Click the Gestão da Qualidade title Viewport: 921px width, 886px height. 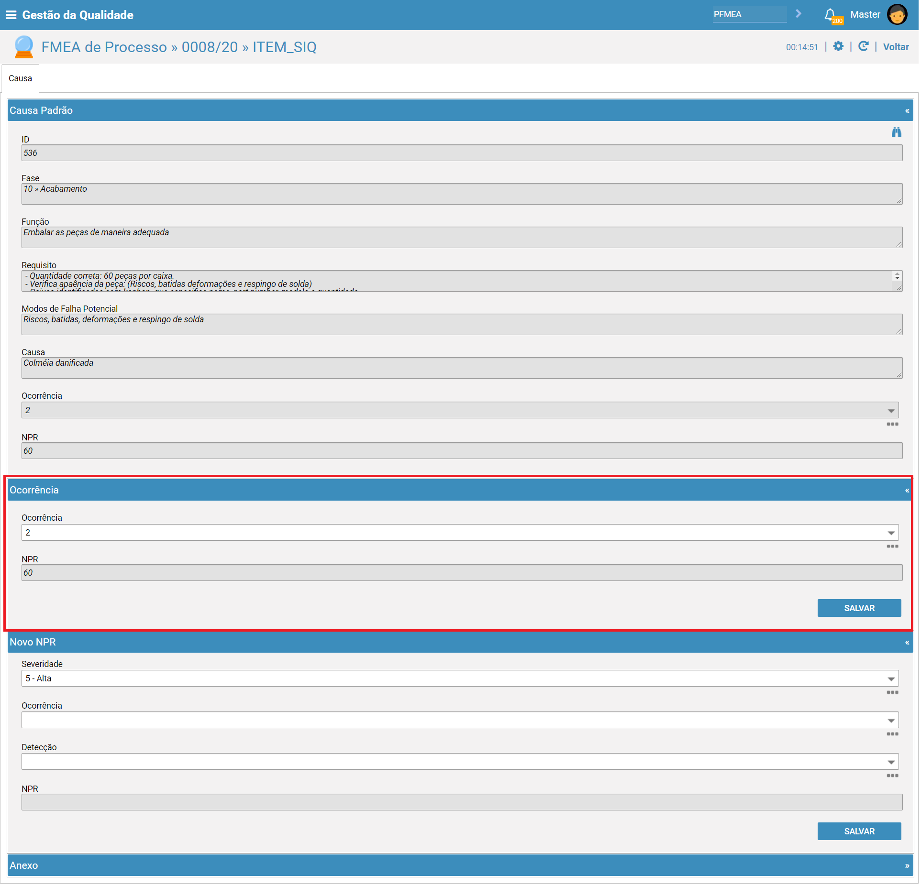(x=78, y=15)
